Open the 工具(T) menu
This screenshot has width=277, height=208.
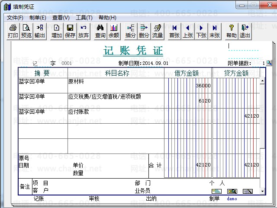point(84,18)
